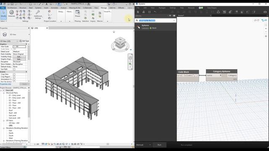Click Zoom In plus in Dynamo canvas
The height and width of the screenshot is (151, 269).
coord(266,29)
